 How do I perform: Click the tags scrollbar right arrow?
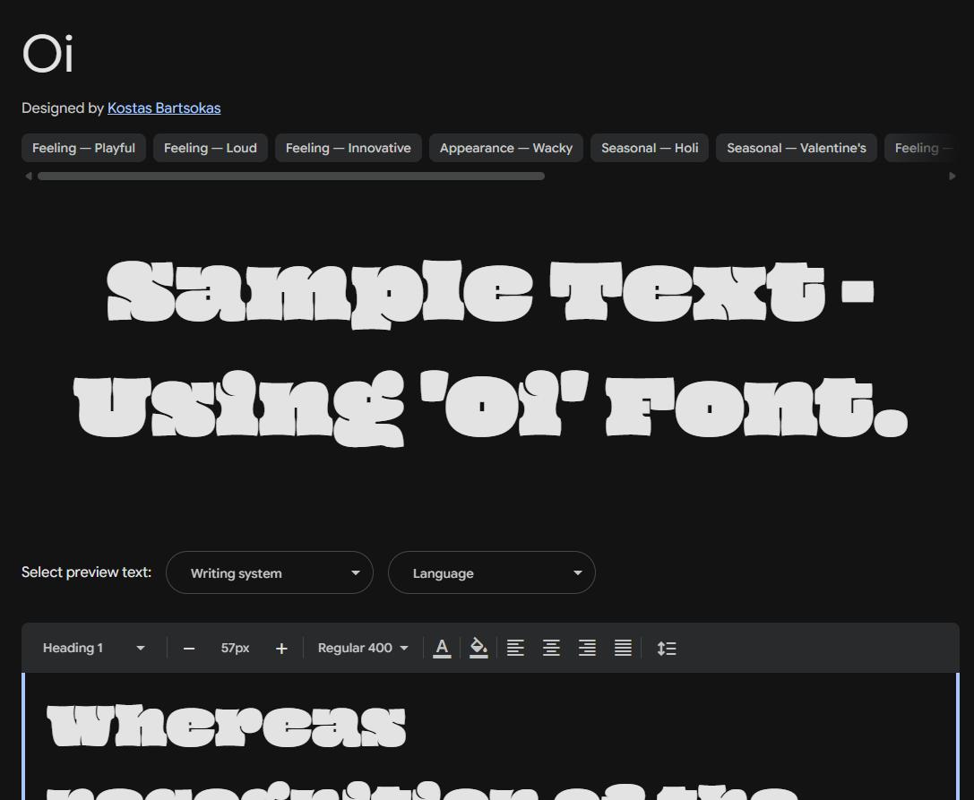click(x=952, y=176)
